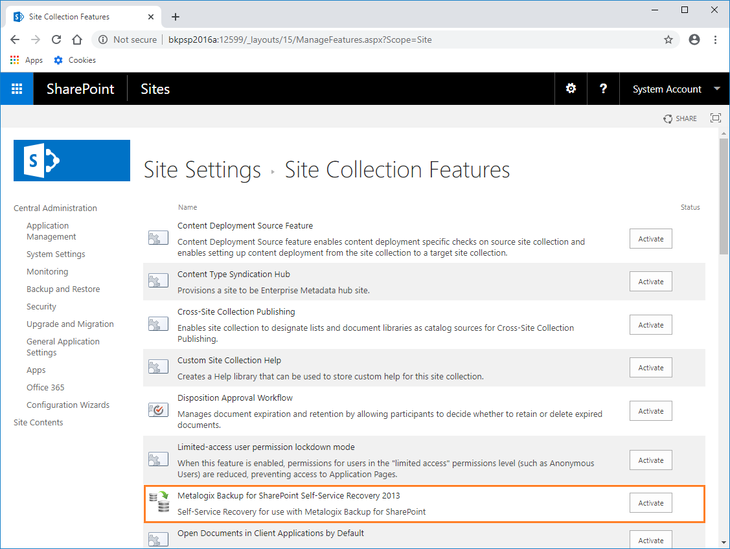The image size is (730, 549).
Task: Click the SHARE sync icon
Action: (668, 118)
